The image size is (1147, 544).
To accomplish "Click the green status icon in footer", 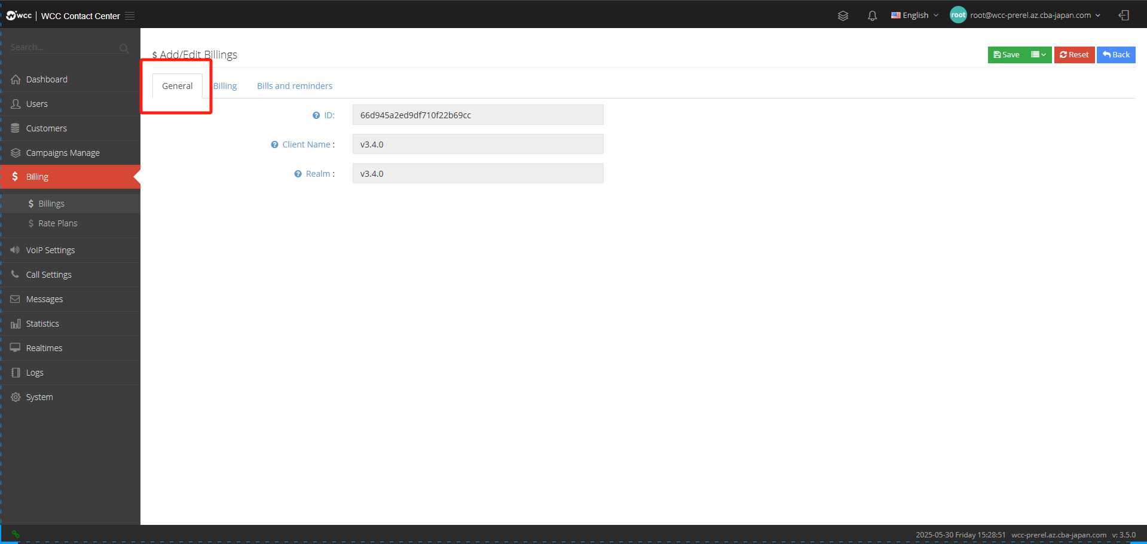I will coord(16,534).
